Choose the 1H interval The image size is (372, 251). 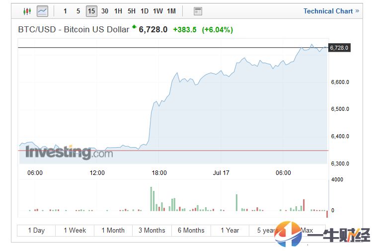click(118, 11)
